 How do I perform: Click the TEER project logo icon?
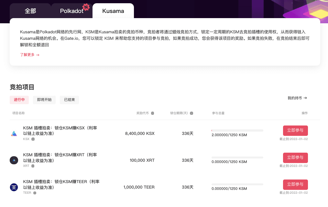pos(14,187)
